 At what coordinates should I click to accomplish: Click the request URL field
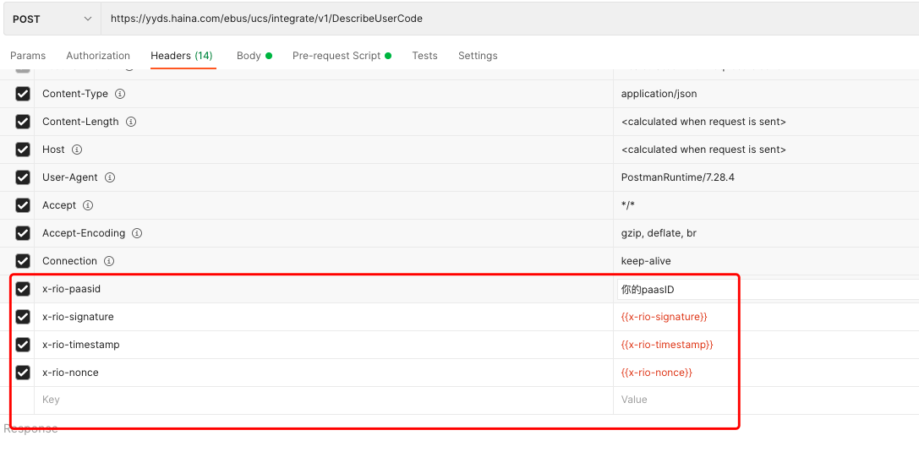coord(510,19)
